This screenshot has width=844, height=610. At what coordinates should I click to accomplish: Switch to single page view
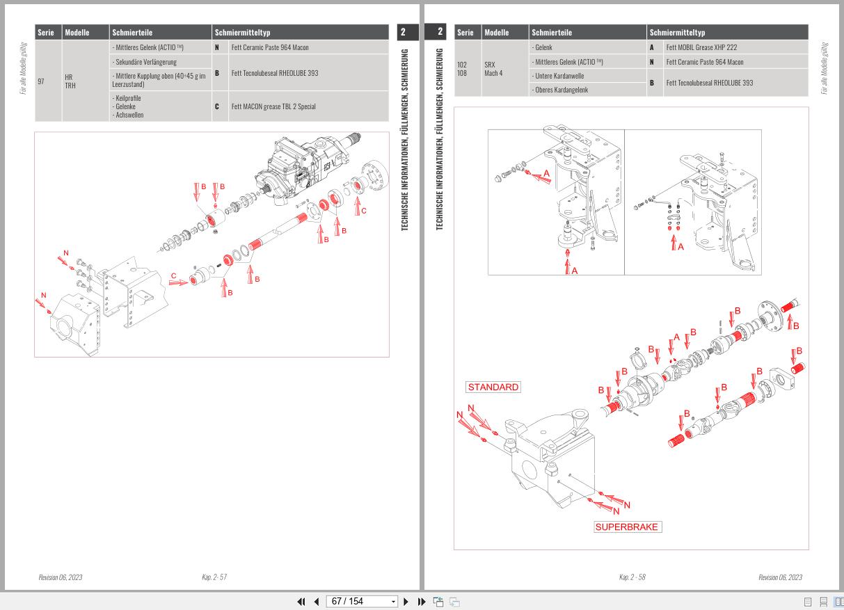point(808,602)
